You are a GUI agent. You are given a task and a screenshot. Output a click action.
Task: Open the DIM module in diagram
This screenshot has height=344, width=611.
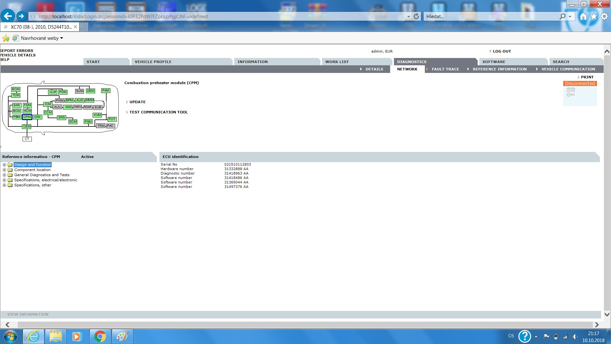[x=38, y=117]
